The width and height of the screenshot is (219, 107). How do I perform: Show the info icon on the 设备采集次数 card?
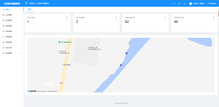(165, 17)
